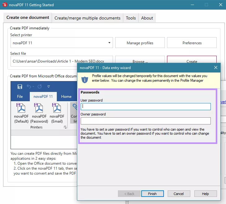Click the redo icon in Word preview

point(40,87)
